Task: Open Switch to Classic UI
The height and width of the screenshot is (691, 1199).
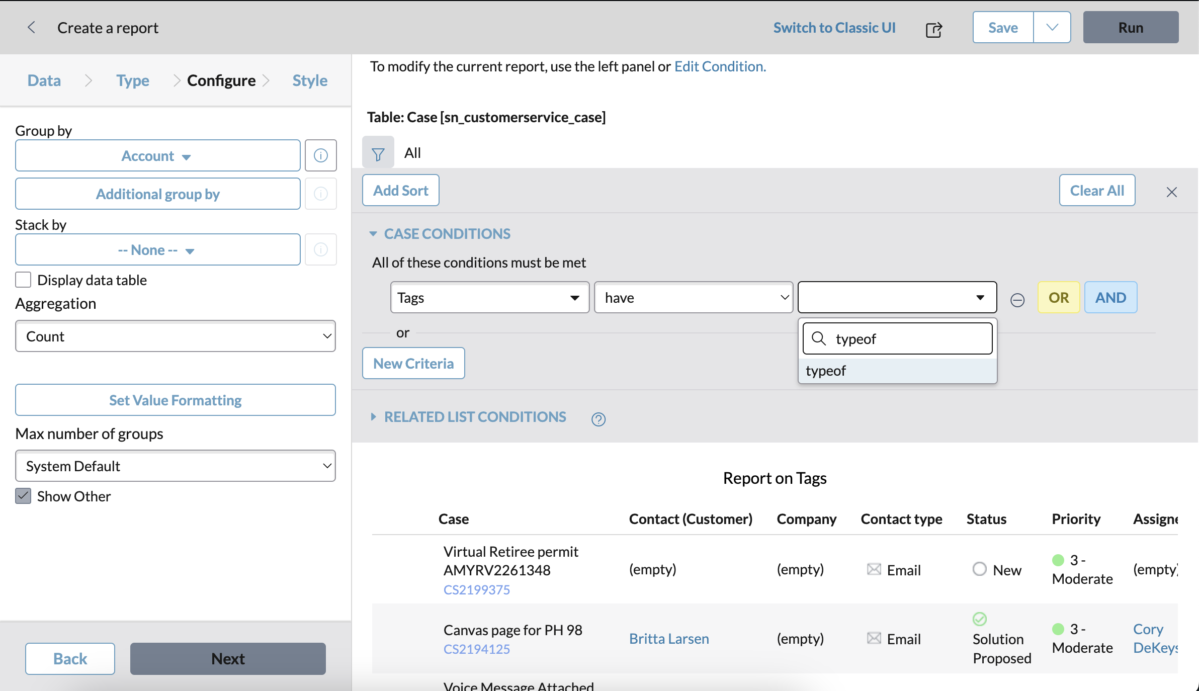Action: pyautogui.click(x=834, y=28)
